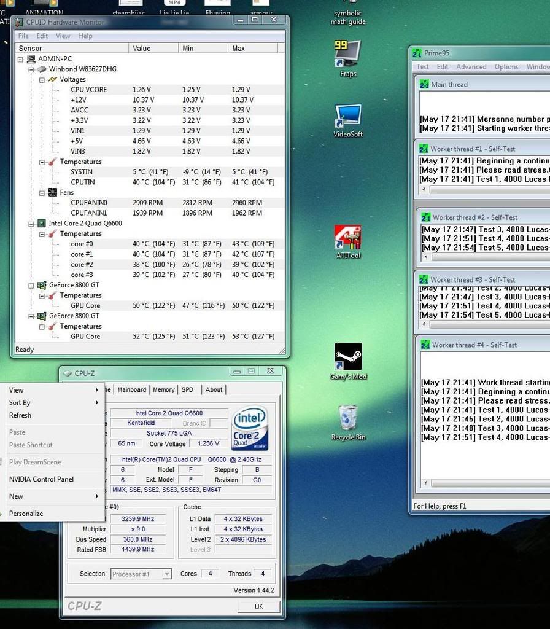Click the left scroll arrow in Worker thread #2
This screenshot has height=629, width=550.
pos(426,257)
